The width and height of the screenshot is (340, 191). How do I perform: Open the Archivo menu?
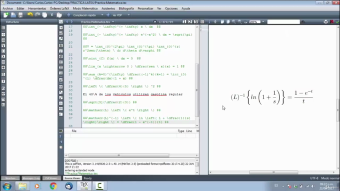(x=7, y=8)
